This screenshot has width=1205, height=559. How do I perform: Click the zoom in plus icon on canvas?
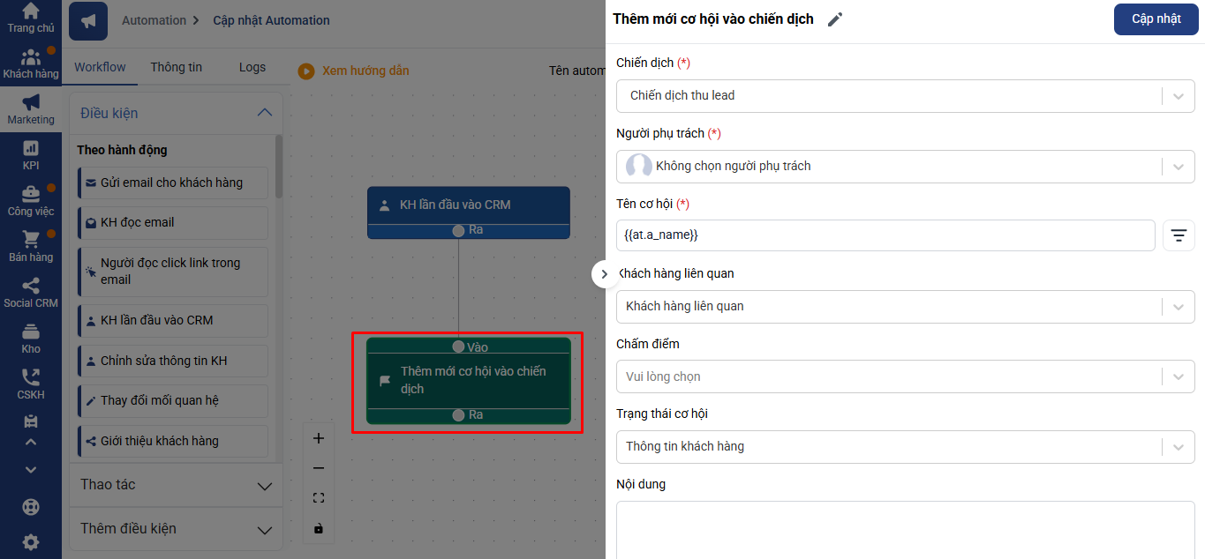[x=319, y=438]
